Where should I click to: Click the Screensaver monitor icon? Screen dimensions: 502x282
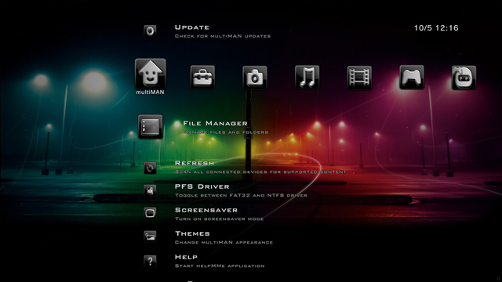coord(150,213)
